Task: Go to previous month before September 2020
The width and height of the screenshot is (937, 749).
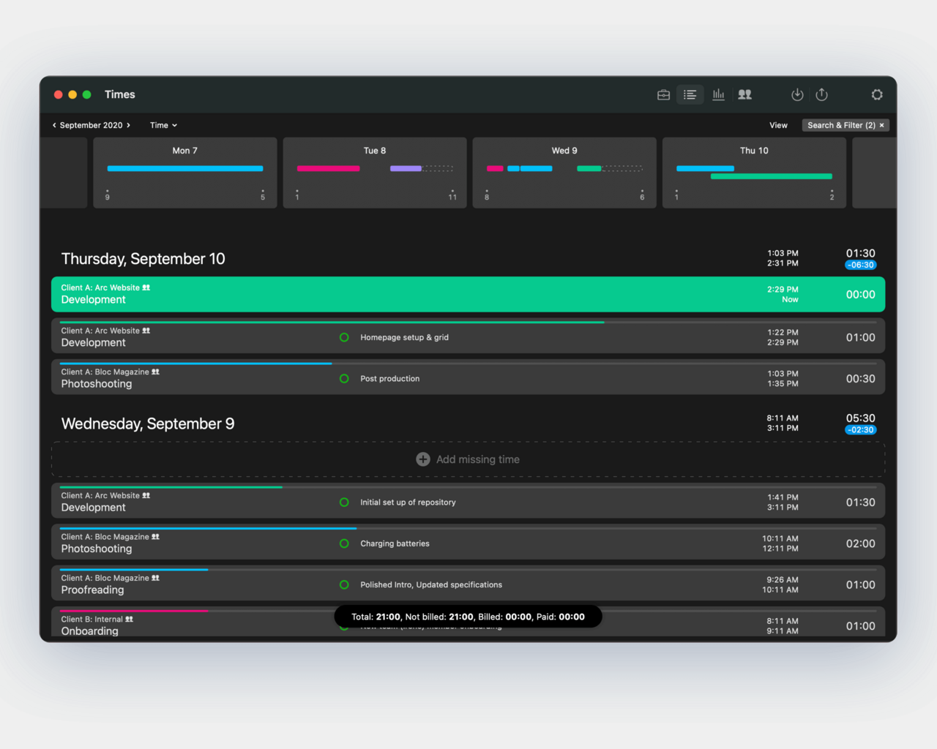Action: tap(54, 126)
